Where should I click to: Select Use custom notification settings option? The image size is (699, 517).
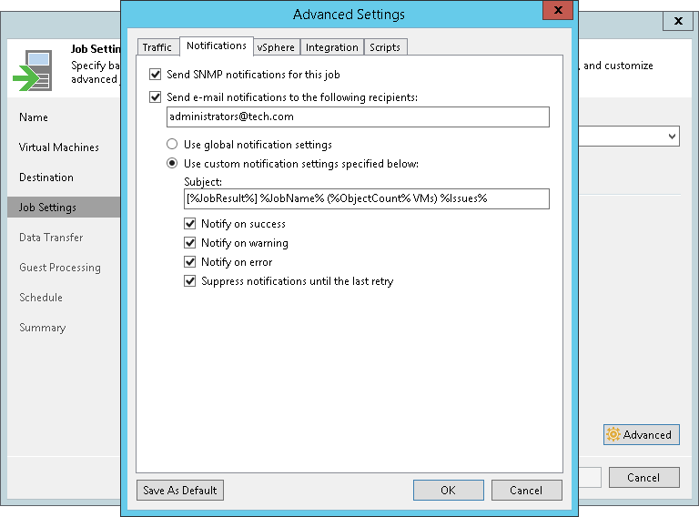click(171, 164)
